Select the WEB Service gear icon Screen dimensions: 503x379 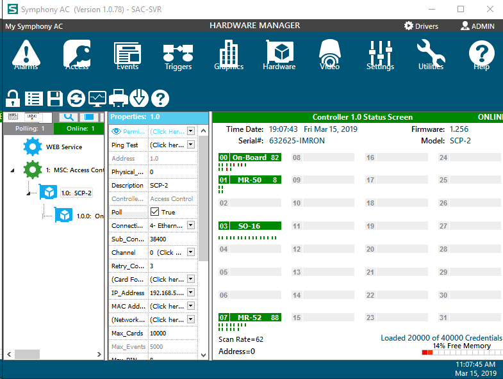(33, 147)
